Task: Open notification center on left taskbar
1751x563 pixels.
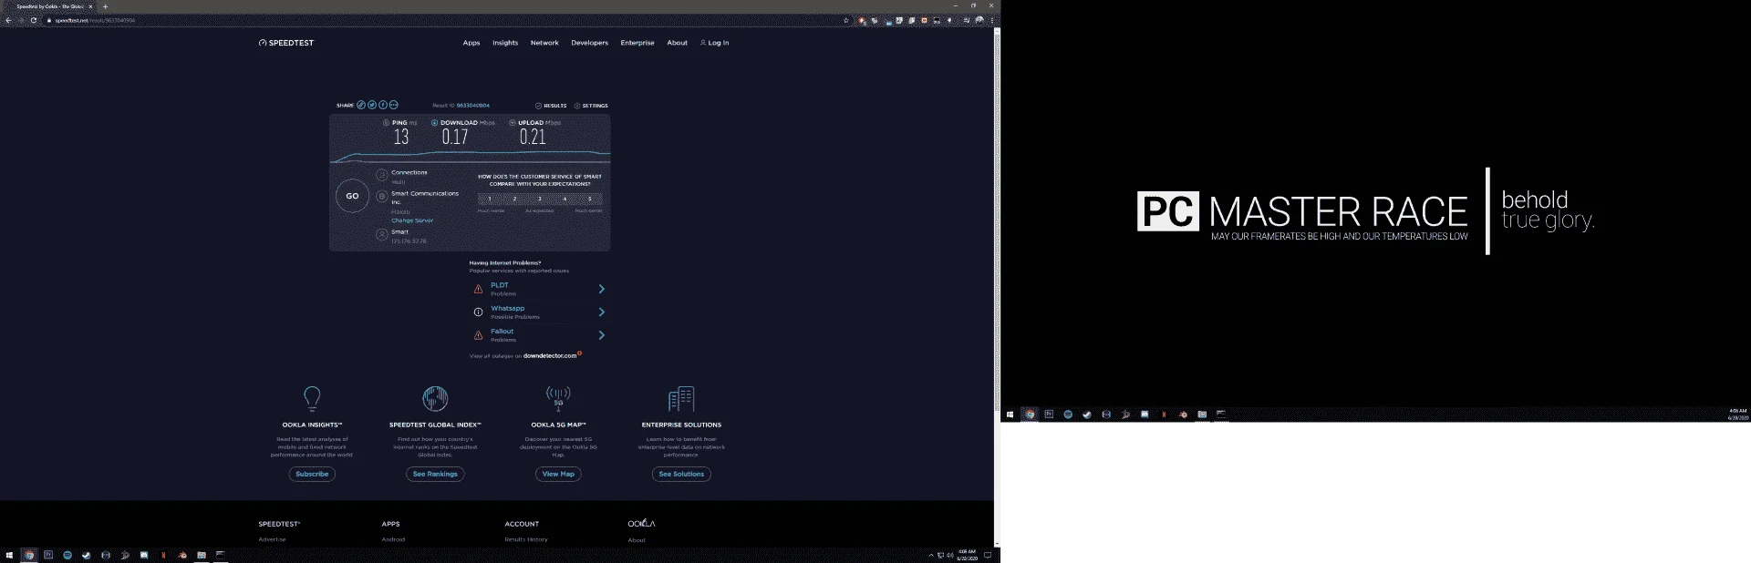Action: point(987,555)
